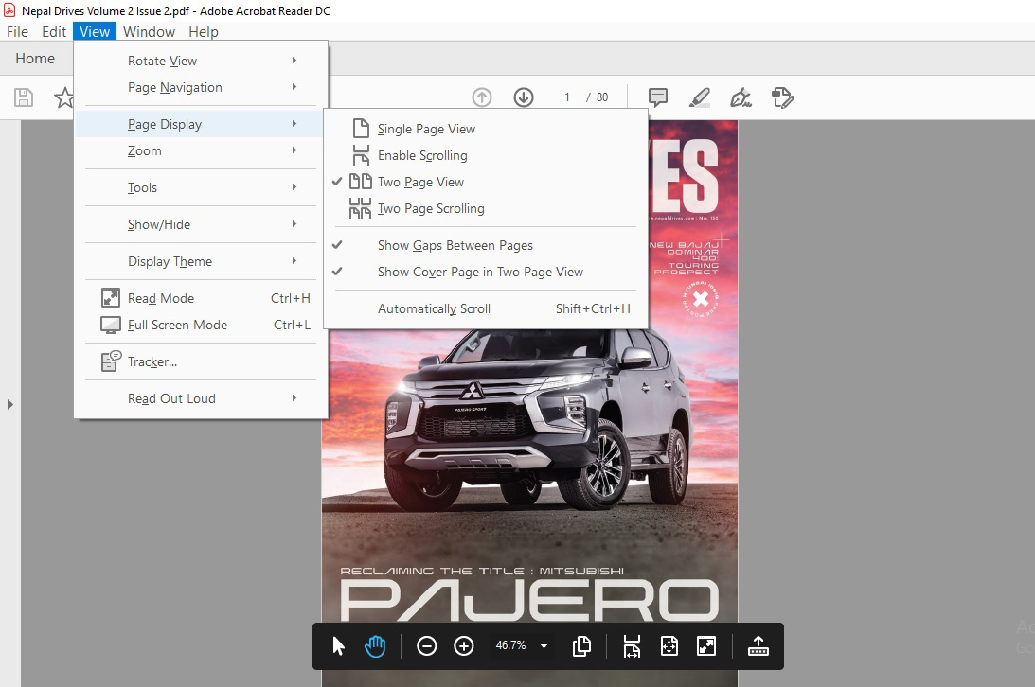Click the Full Screen Mode menu icon

coord(110,325)
